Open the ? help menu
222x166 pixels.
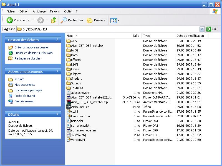click(77, 11)
